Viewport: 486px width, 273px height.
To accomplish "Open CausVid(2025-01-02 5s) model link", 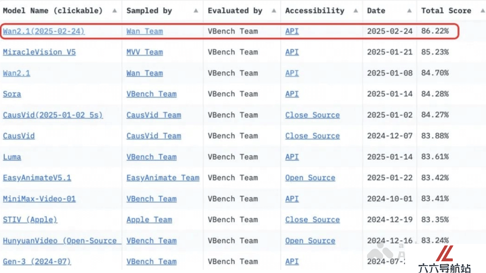I will [53, 115].
